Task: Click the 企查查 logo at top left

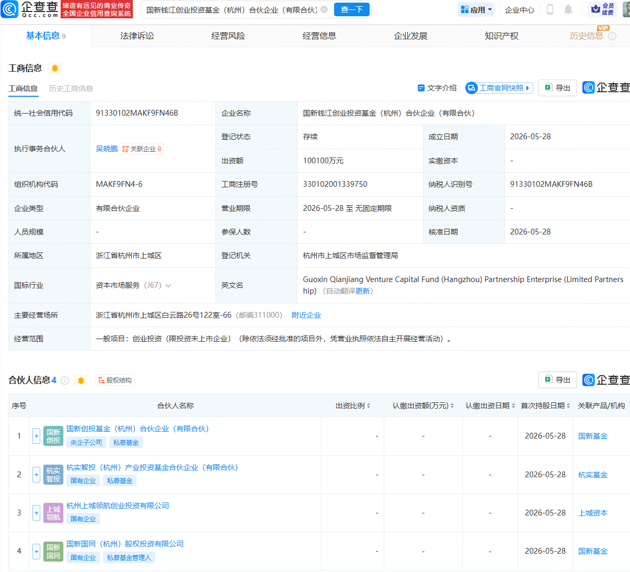Action: click(x=30, y=9)
